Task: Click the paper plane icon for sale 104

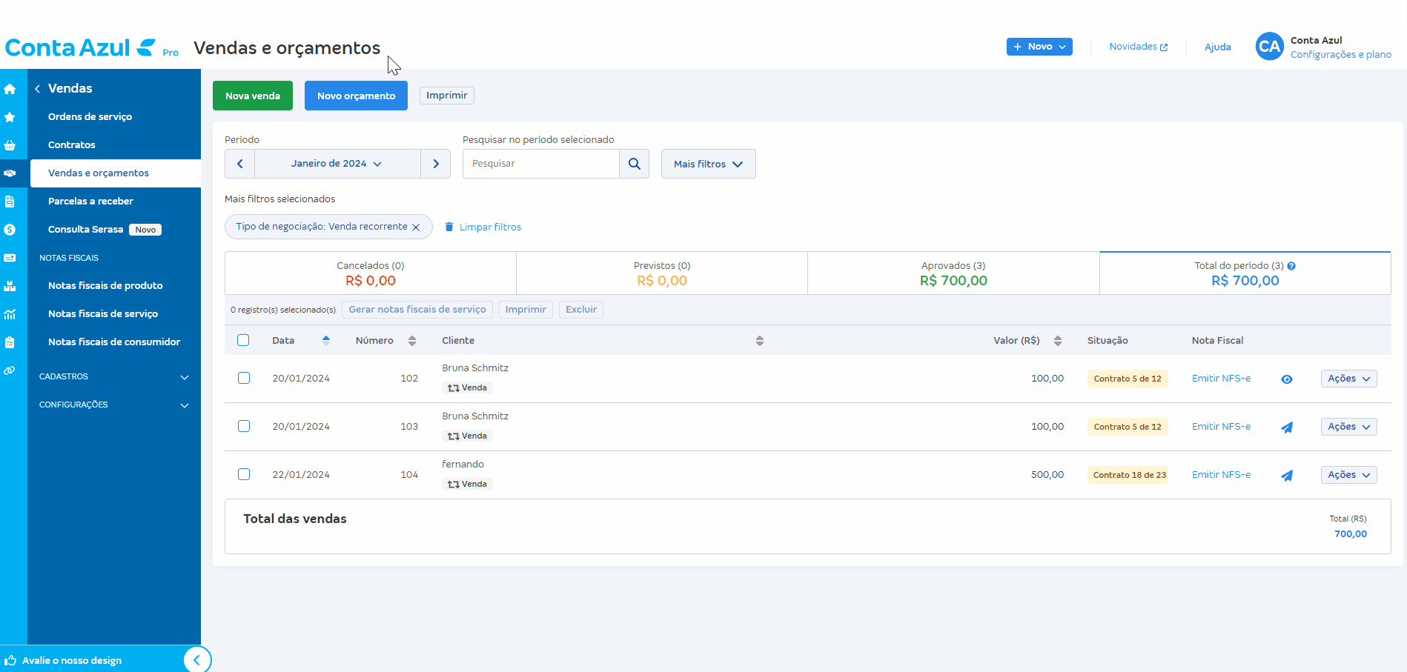Action: click(1287, 476)
